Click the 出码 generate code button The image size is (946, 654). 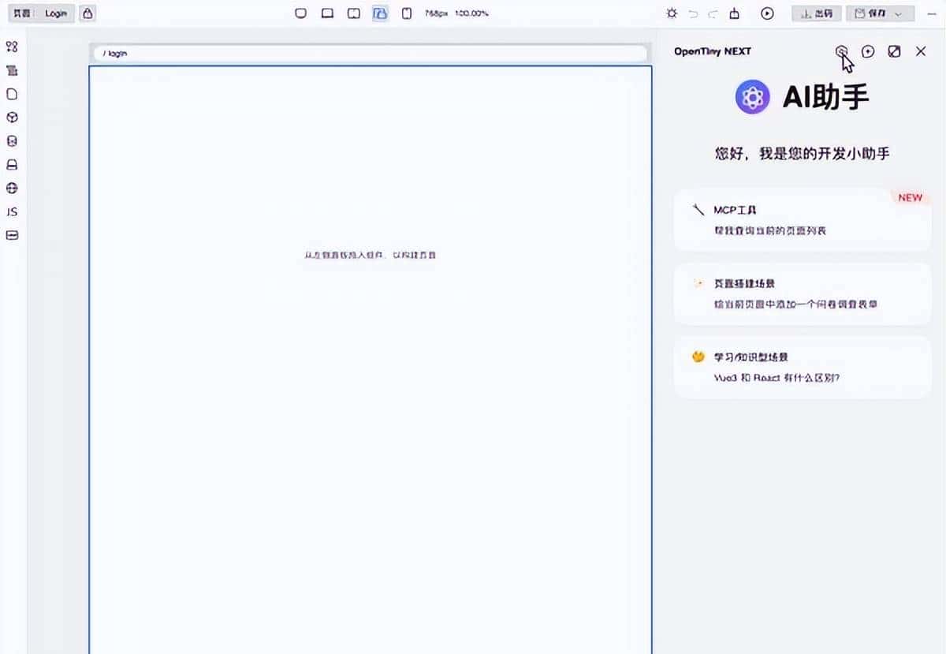(816, 13)
